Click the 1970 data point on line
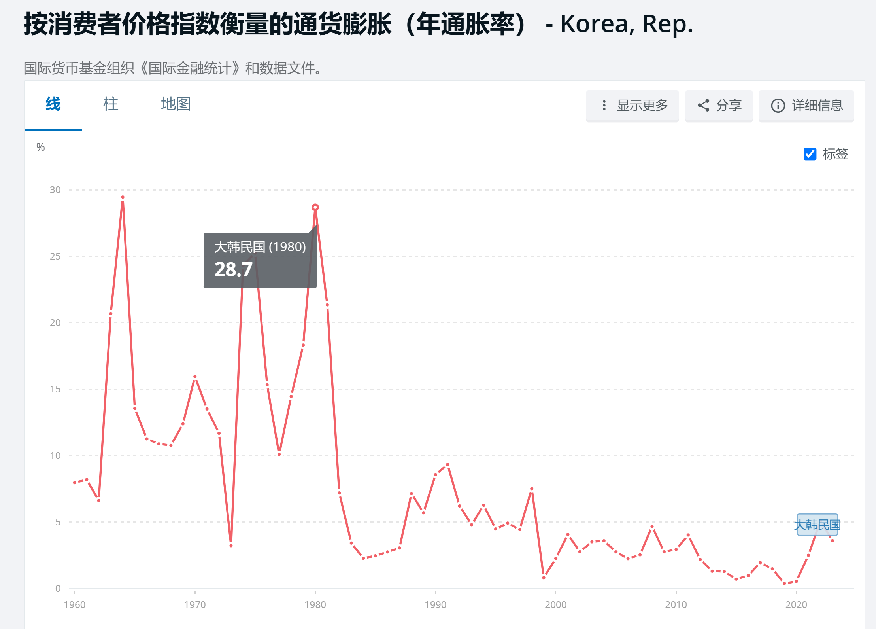The height and width of the screenshot is (629, 876). pyautogui.click(x=195, y=377)
